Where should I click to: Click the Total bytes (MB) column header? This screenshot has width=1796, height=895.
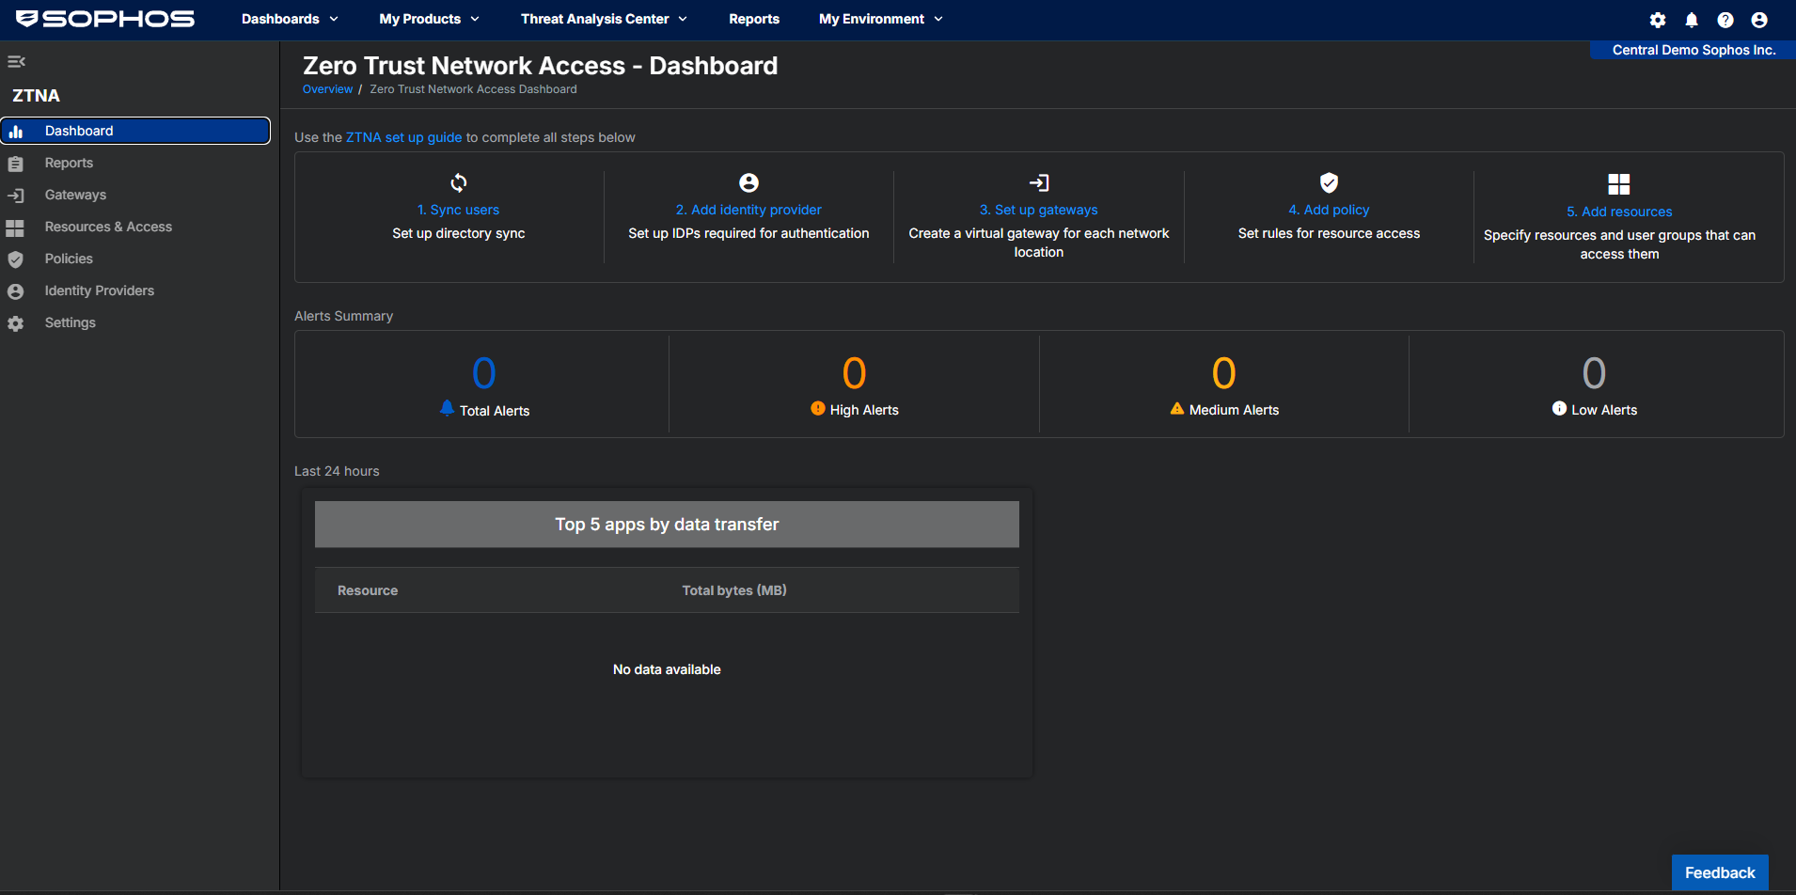734,590
